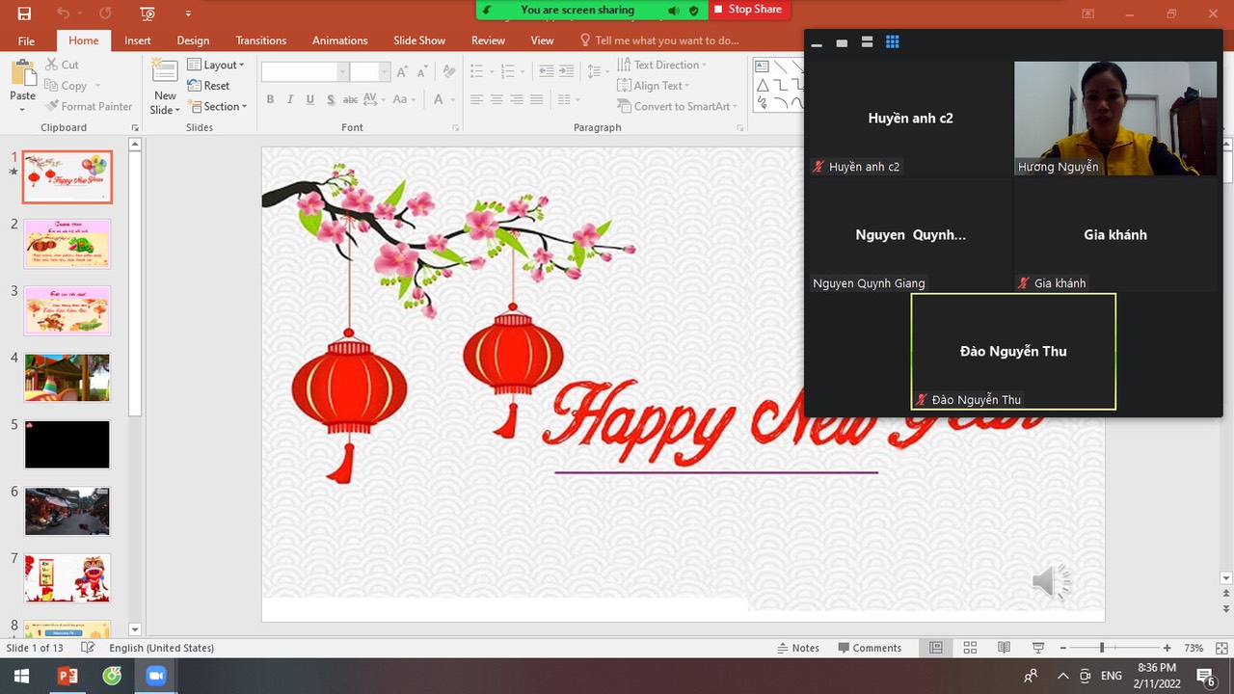Viewport: 1234px width, 694px height.
Task: Open Zoom app from the taskbar
Action: 155,676
